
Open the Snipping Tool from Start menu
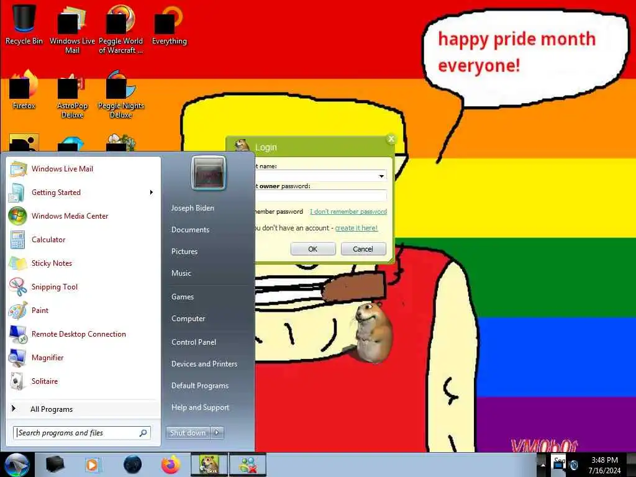click(x=83, y=287)
